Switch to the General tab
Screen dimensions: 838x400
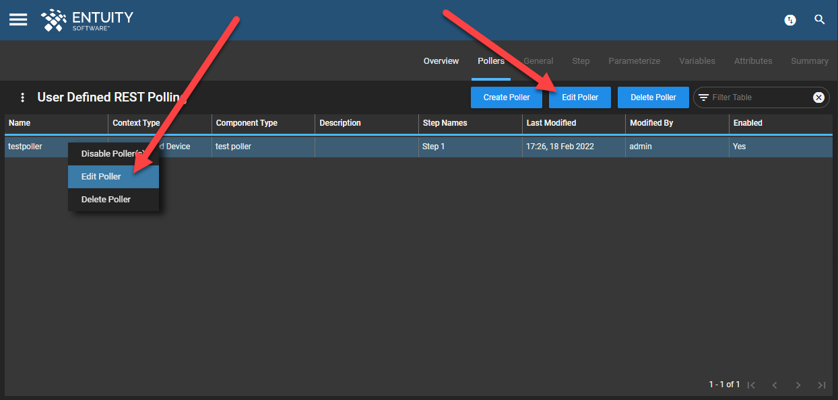click(538, 61)
